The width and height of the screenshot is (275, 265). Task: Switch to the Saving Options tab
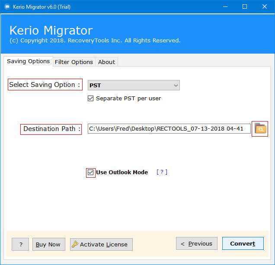click(x=28, y=61)
